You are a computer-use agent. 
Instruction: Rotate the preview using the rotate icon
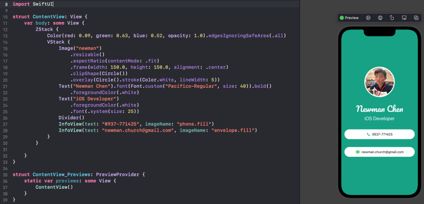click(x=392, y=18)
